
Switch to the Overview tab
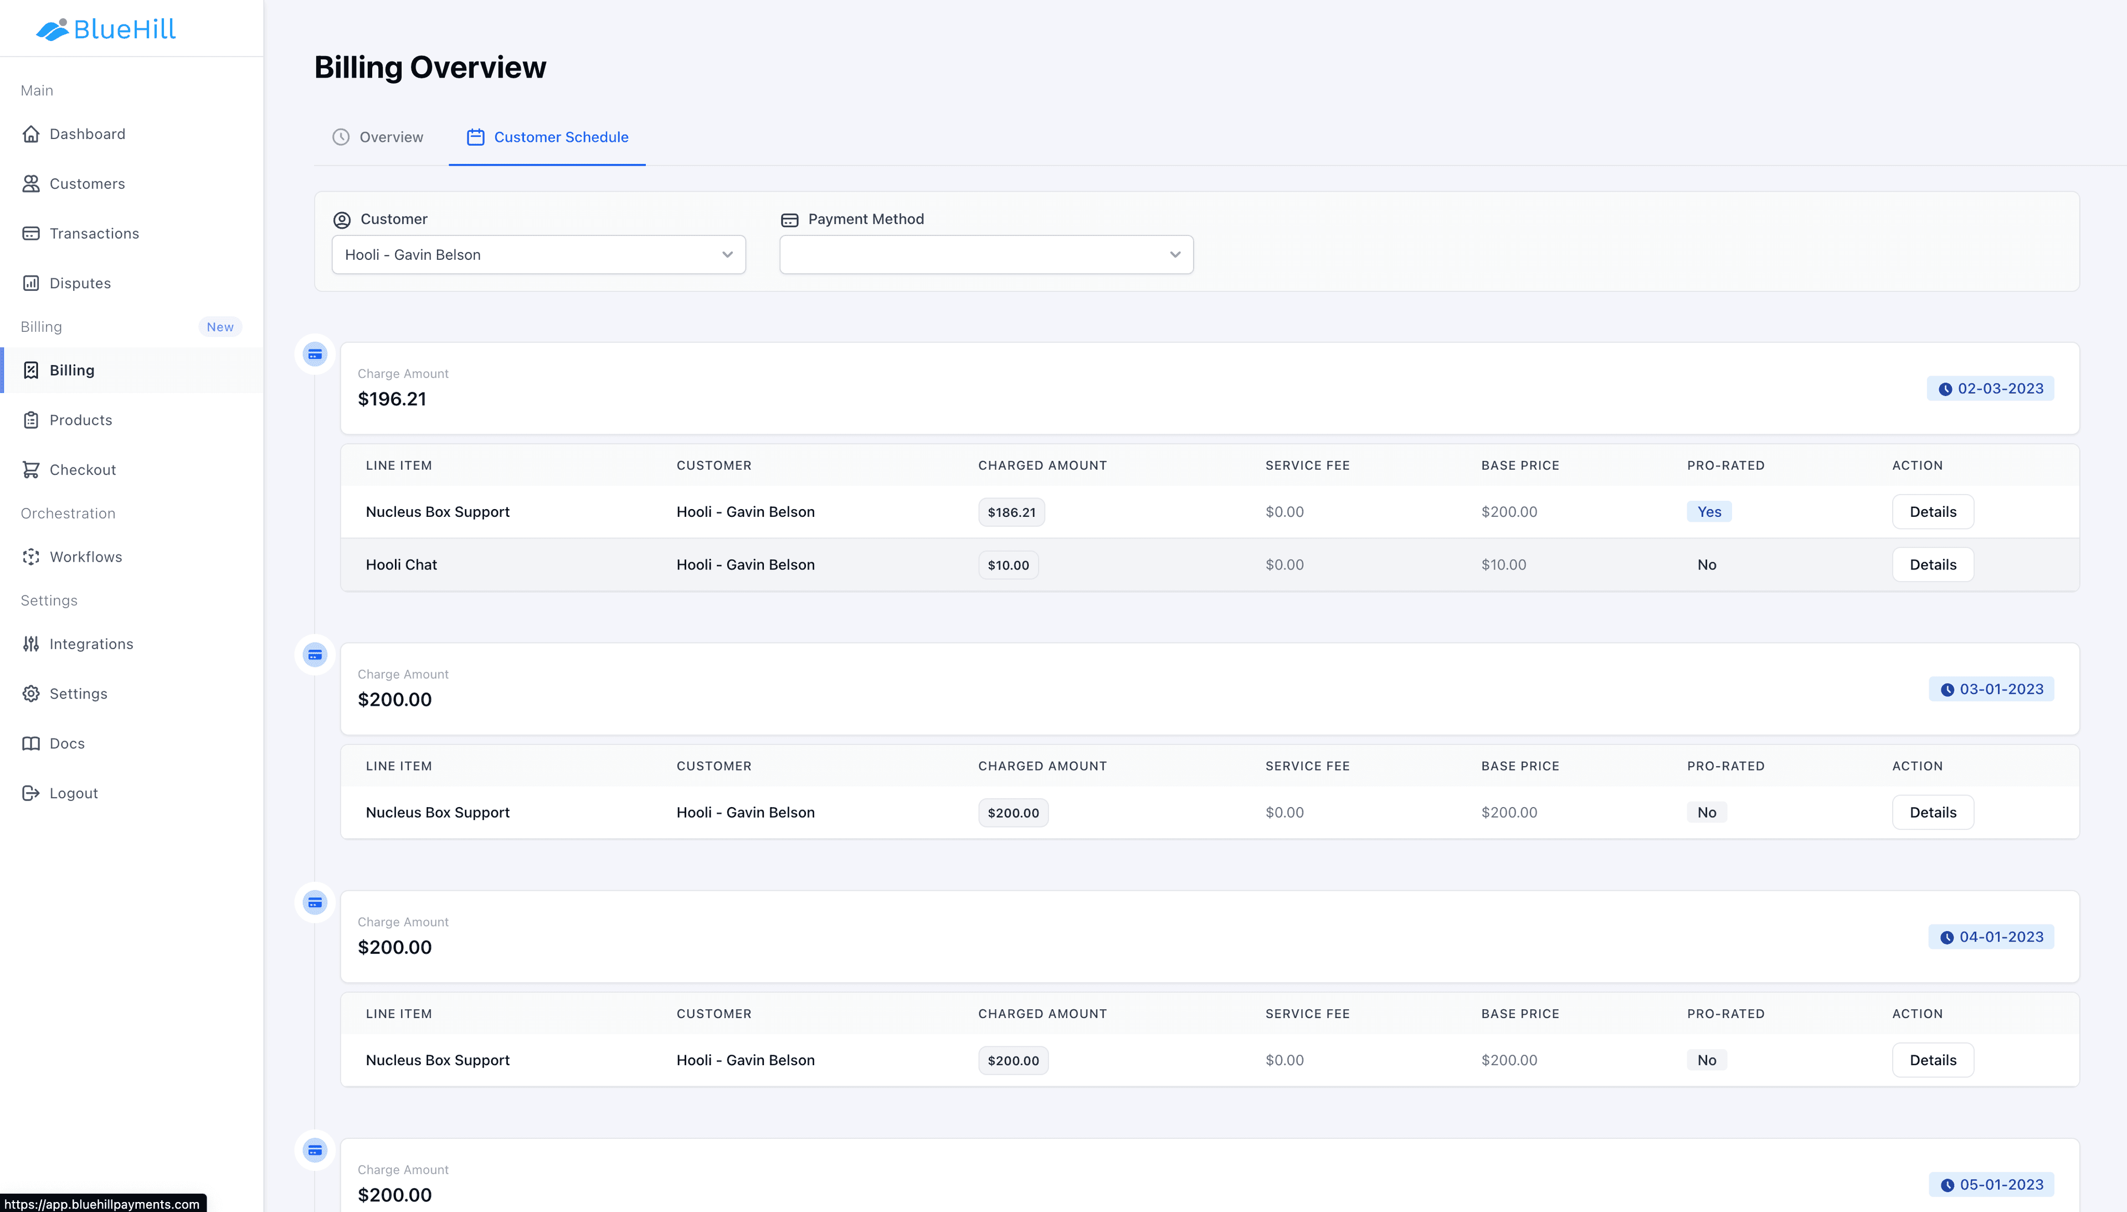coord(378,137)
